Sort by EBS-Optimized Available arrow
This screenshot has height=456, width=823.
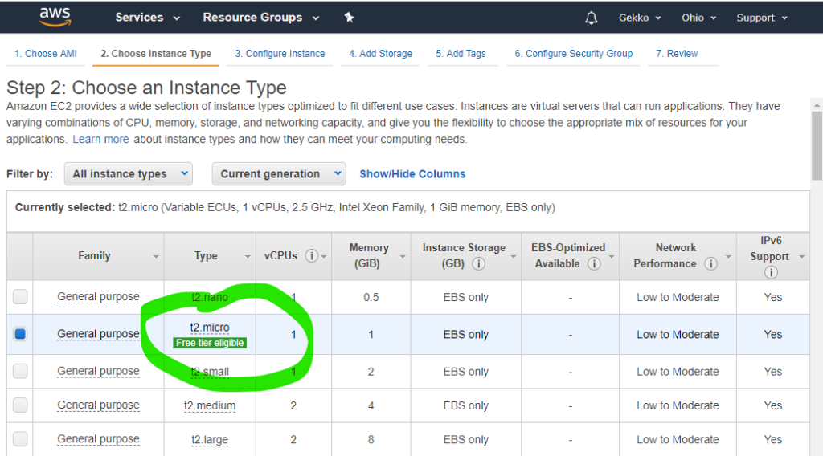point(612,257)
